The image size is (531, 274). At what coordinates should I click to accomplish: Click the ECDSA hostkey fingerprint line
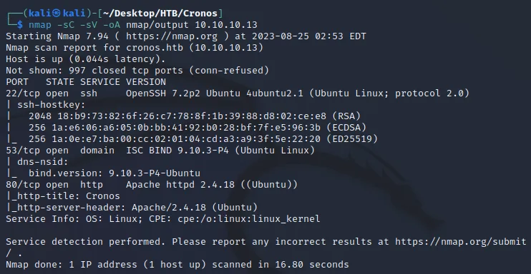[x=198, y=128]
